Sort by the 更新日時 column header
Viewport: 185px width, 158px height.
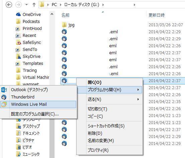point(156,15)
